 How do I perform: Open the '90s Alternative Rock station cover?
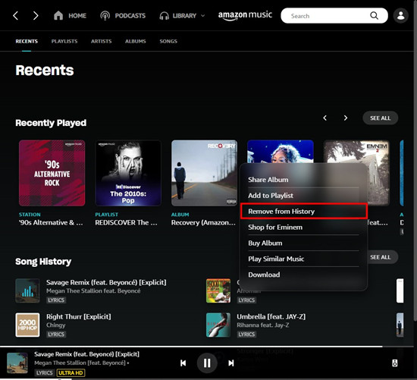[x=52, y=173]
